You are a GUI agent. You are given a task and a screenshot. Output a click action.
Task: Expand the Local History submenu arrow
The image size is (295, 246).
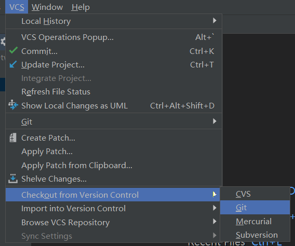(x=214, y=20)
